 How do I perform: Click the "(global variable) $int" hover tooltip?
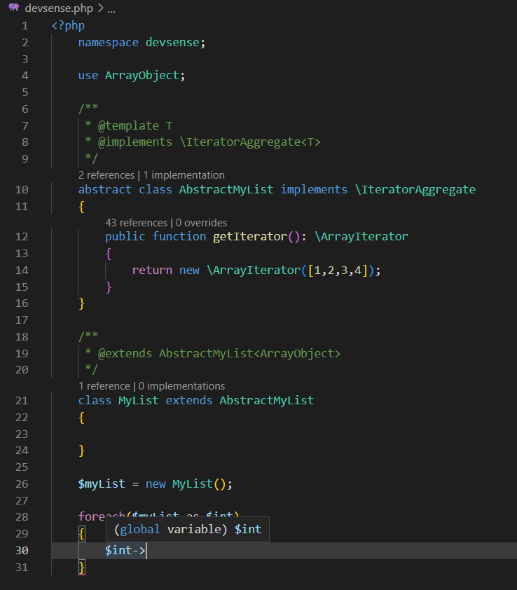[187, 530]
